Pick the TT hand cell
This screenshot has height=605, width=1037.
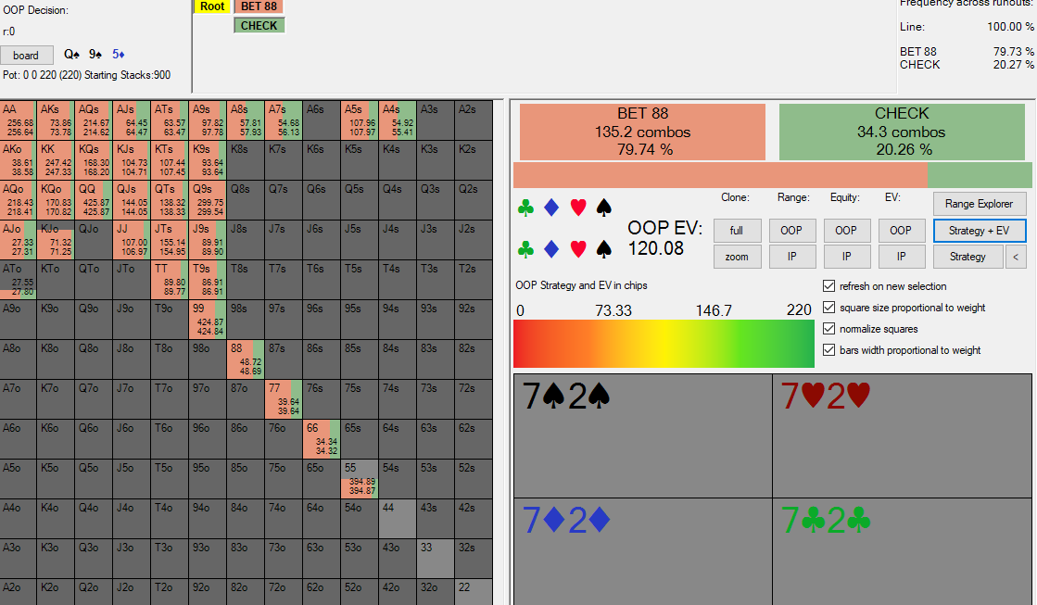170,279
